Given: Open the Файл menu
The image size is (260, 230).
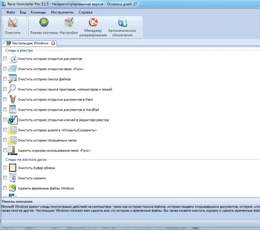Looking at the screenshot, I should (x=11, y=12).
